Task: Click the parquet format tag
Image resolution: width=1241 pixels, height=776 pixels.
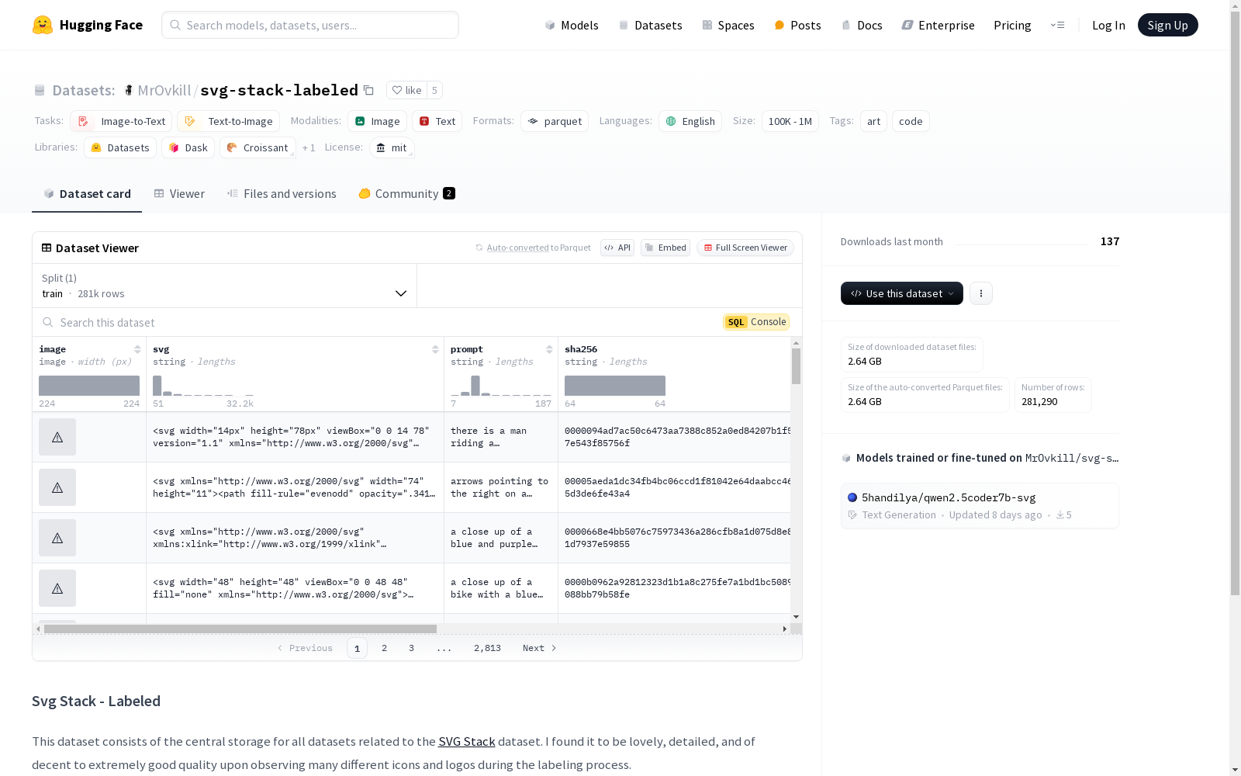Action: click(x=555, y=121)
